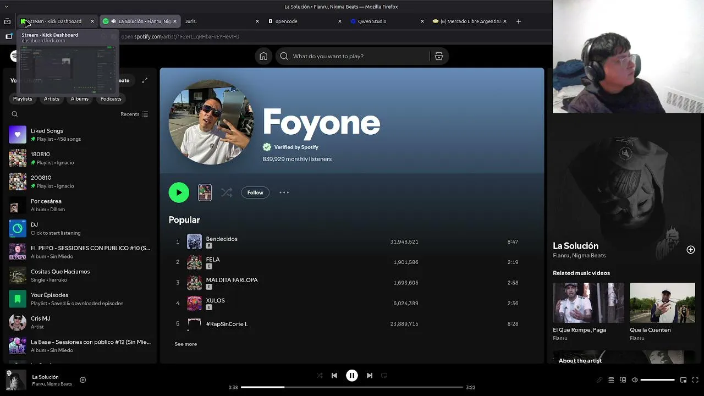Follow the artist Foyone
The height and width of the screenshot is (396, 704).
point(255,193)
